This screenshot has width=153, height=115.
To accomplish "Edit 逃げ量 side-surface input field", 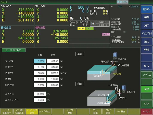I will coord(53,79).
